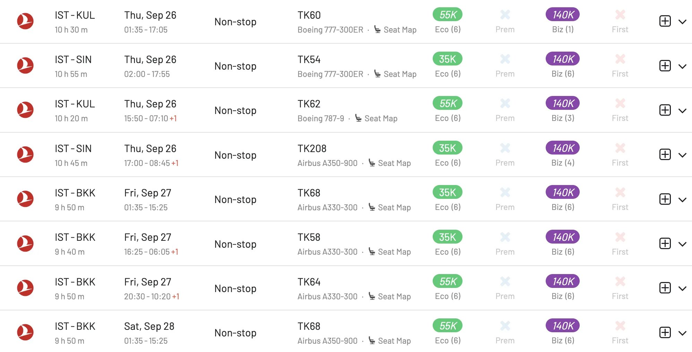Expand the TK62 flight row chevron
This screenshot has width=692, height=352.
(682, 111)
